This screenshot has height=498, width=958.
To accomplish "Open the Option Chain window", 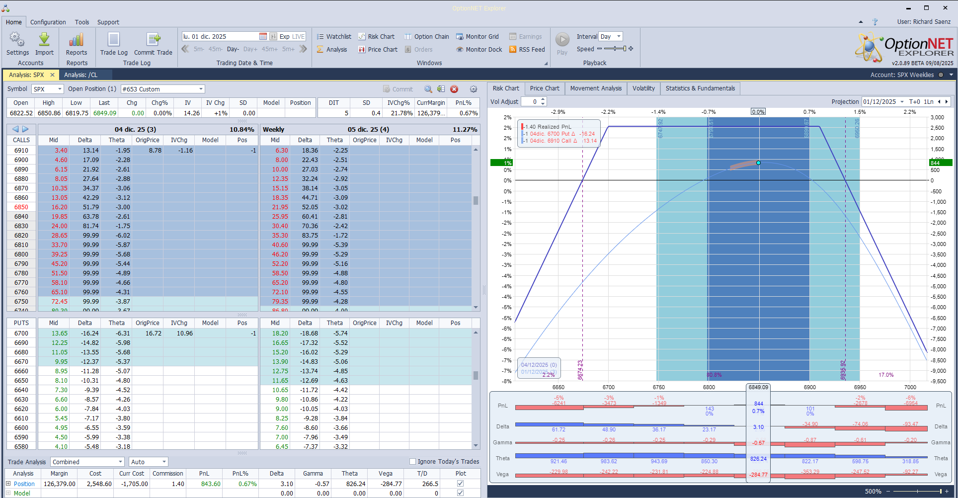I will pyautogui.click(x=427, y=36).
